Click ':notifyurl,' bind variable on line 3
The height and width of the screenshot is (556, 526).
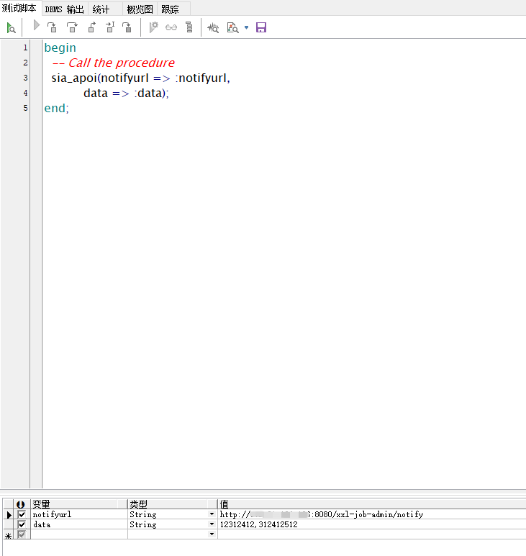pos(203,78)
